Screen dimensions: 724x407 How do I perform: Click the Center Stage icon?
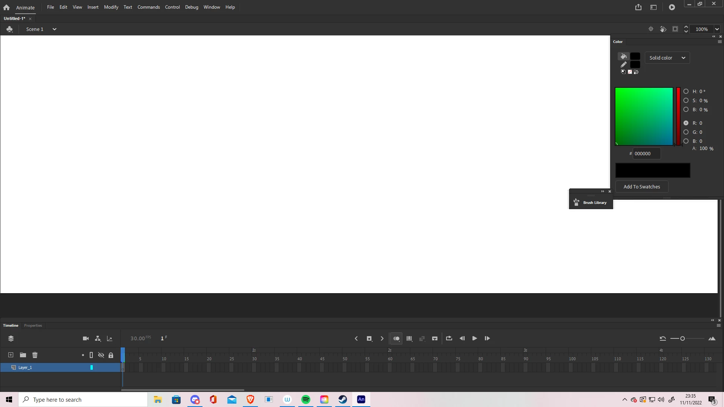[x=650, y=29]
